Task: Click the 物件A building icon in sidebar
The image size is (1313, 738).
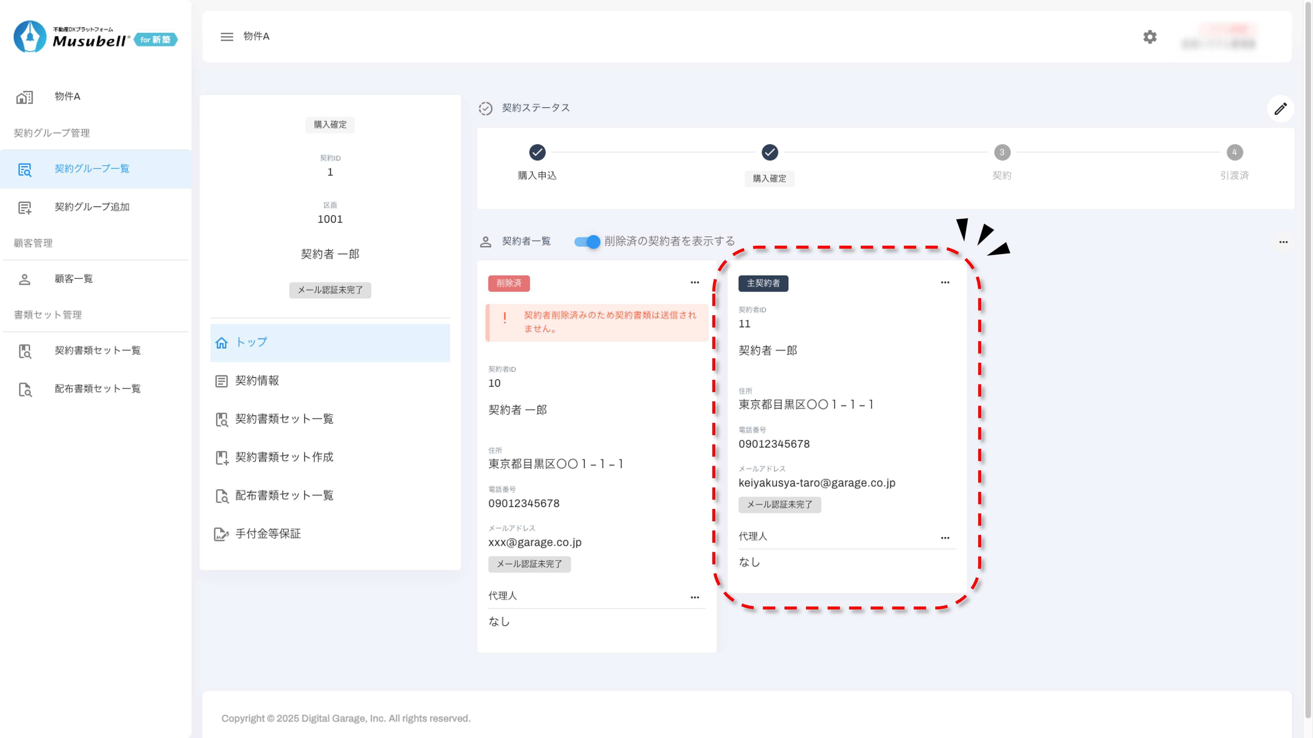Action: 24,97
